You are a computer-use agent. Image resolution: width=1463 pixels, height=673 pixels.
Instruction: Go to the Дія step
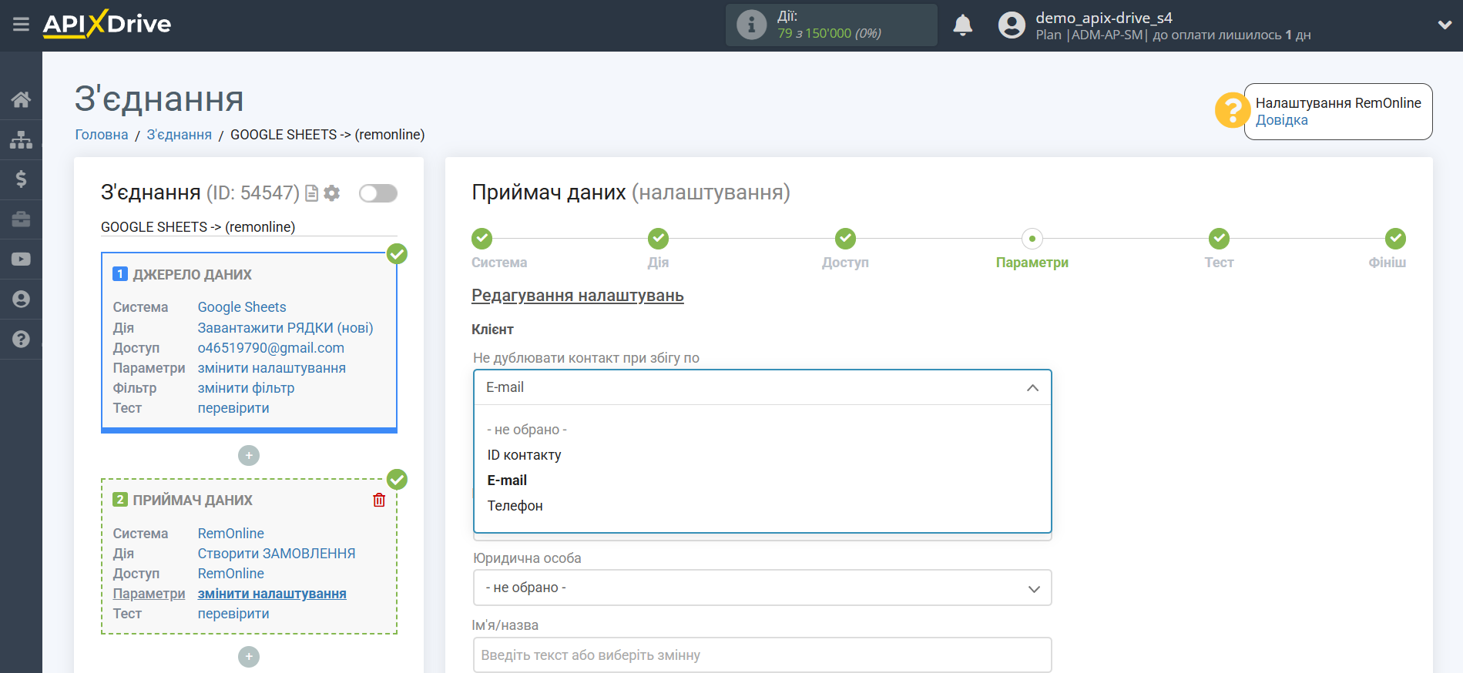tap(658, 239)
